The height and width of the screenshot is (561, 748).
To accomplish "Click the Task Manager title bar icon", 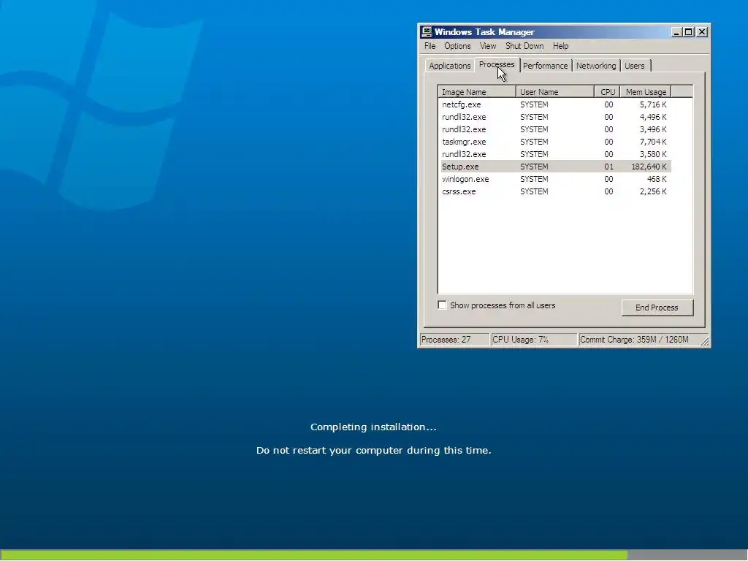I will click(x=427, y=32).
